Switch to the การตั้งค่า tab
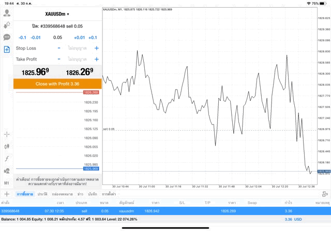 [x=109, y=194]
